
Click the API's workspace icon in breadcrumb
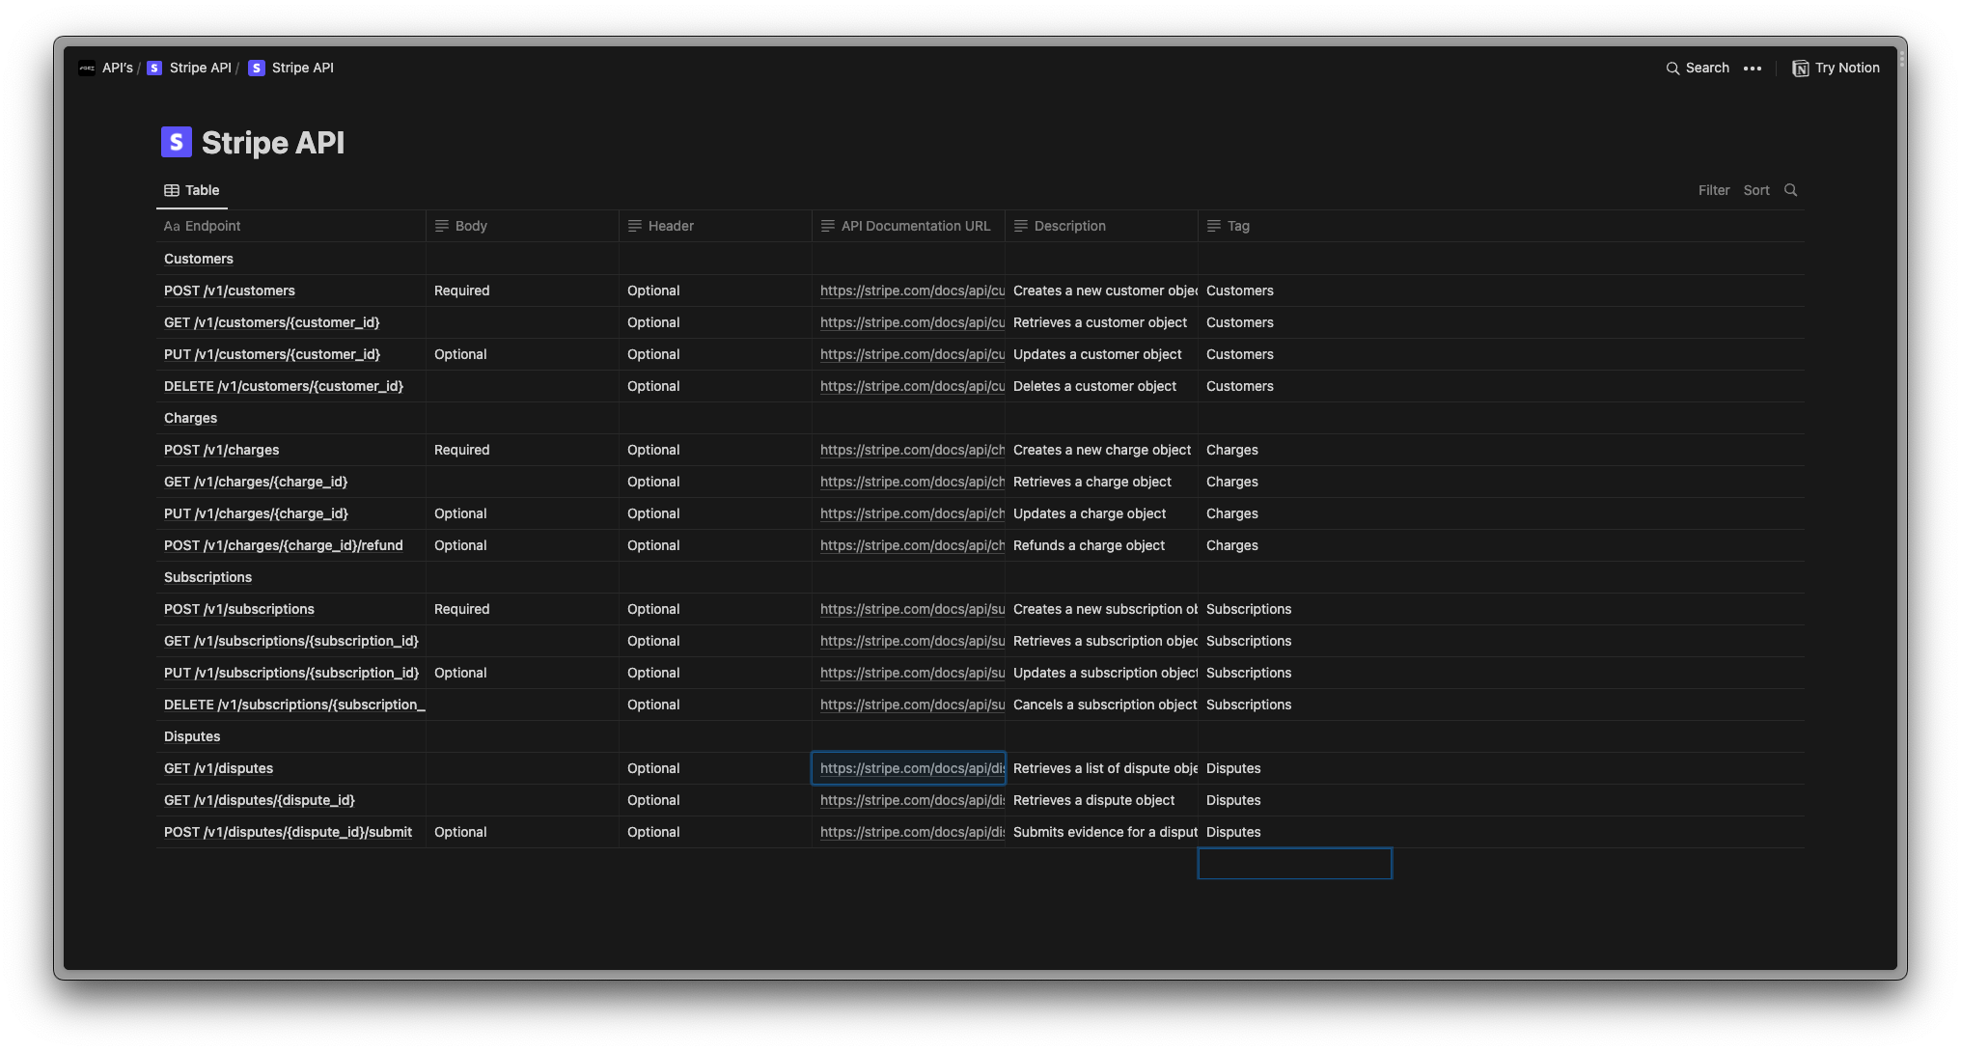[87, 68]
